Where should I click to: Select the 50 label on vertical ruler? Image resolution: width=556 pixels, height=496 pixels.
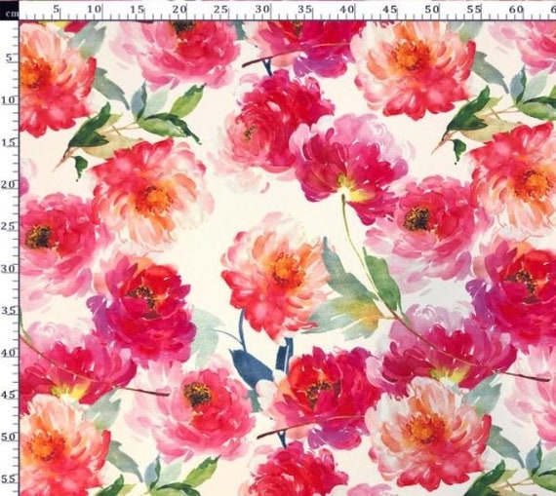tap(9, 437)
